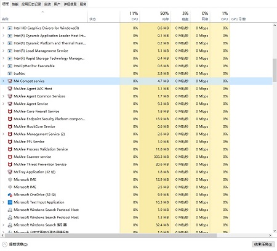Open the 应用历史记录 tab

(31, 4)
